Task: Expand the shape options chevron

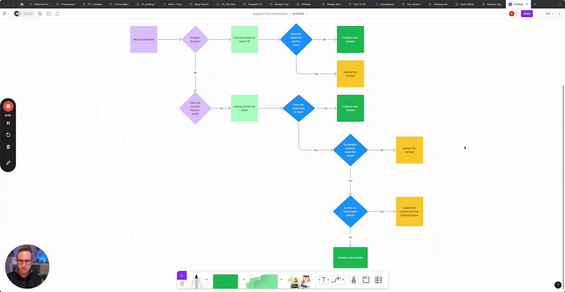Action: click(x=244, y=279)
